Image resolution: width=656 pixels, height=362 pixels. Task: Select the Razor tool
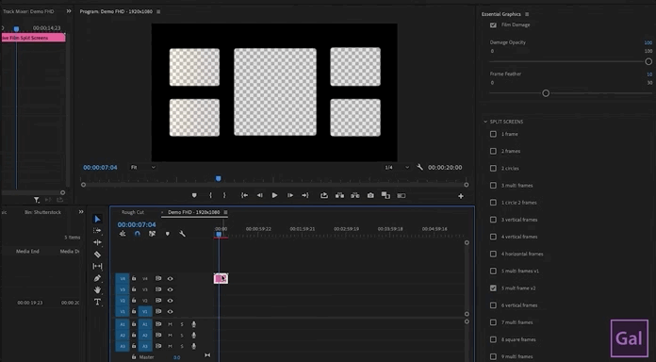pyautogui.click(x=97, y=254)
